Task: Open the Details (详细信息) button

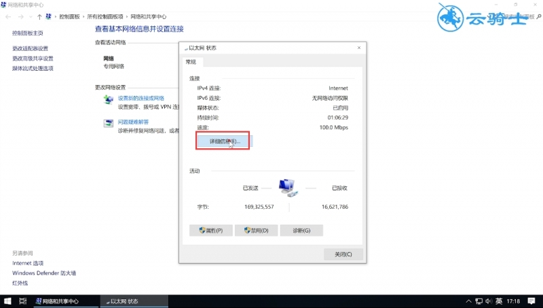Action: pyautogui.click(x=225, y=141)
